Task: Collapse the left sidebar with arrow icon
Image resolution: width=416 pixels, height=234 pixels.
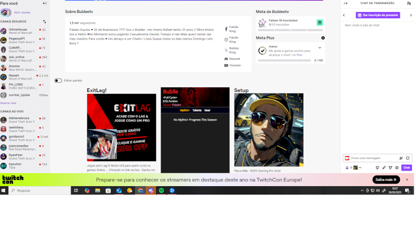Action: [x=45, y=4]
